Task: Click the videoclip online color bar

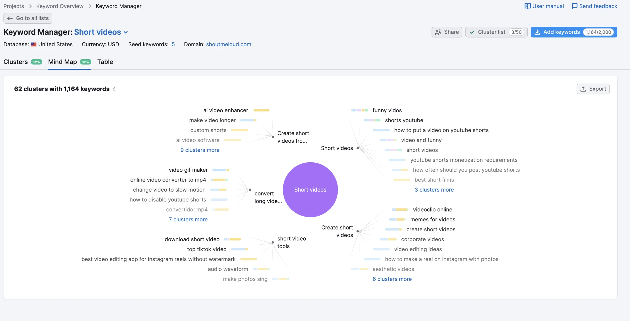Action: click(x=400, y=210)
